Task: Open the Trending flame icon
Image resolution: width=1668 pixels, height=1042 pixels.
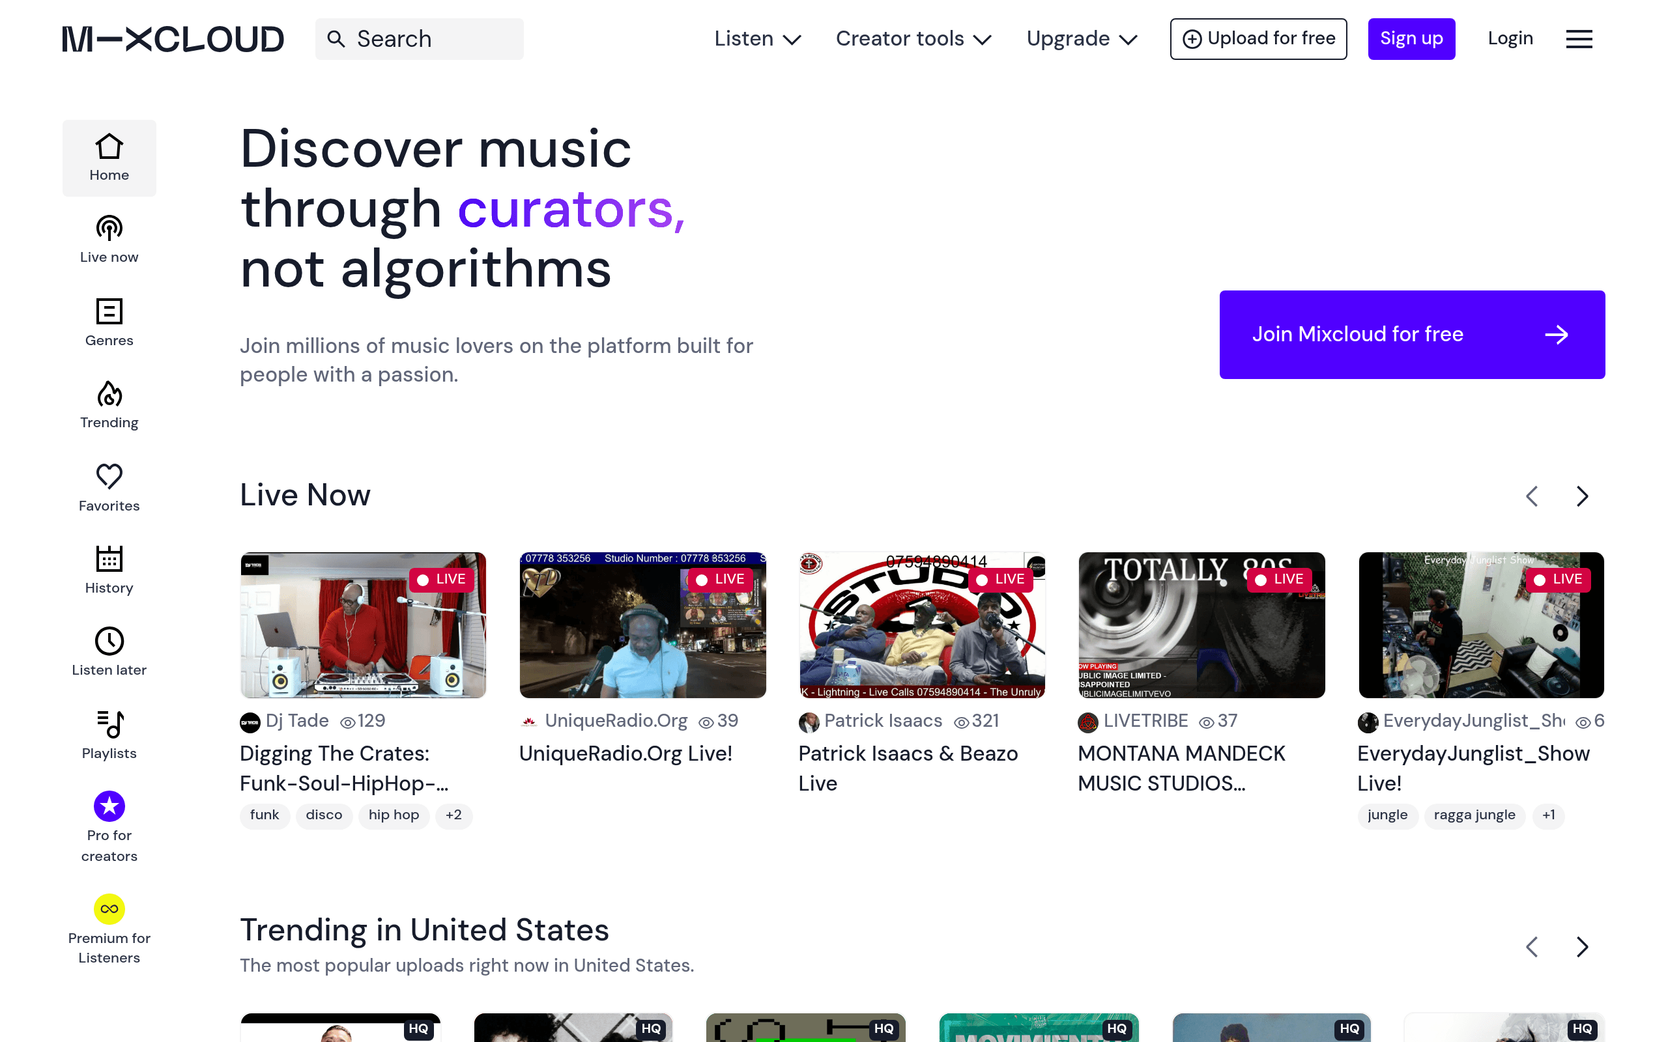Action: coord(109,394)
